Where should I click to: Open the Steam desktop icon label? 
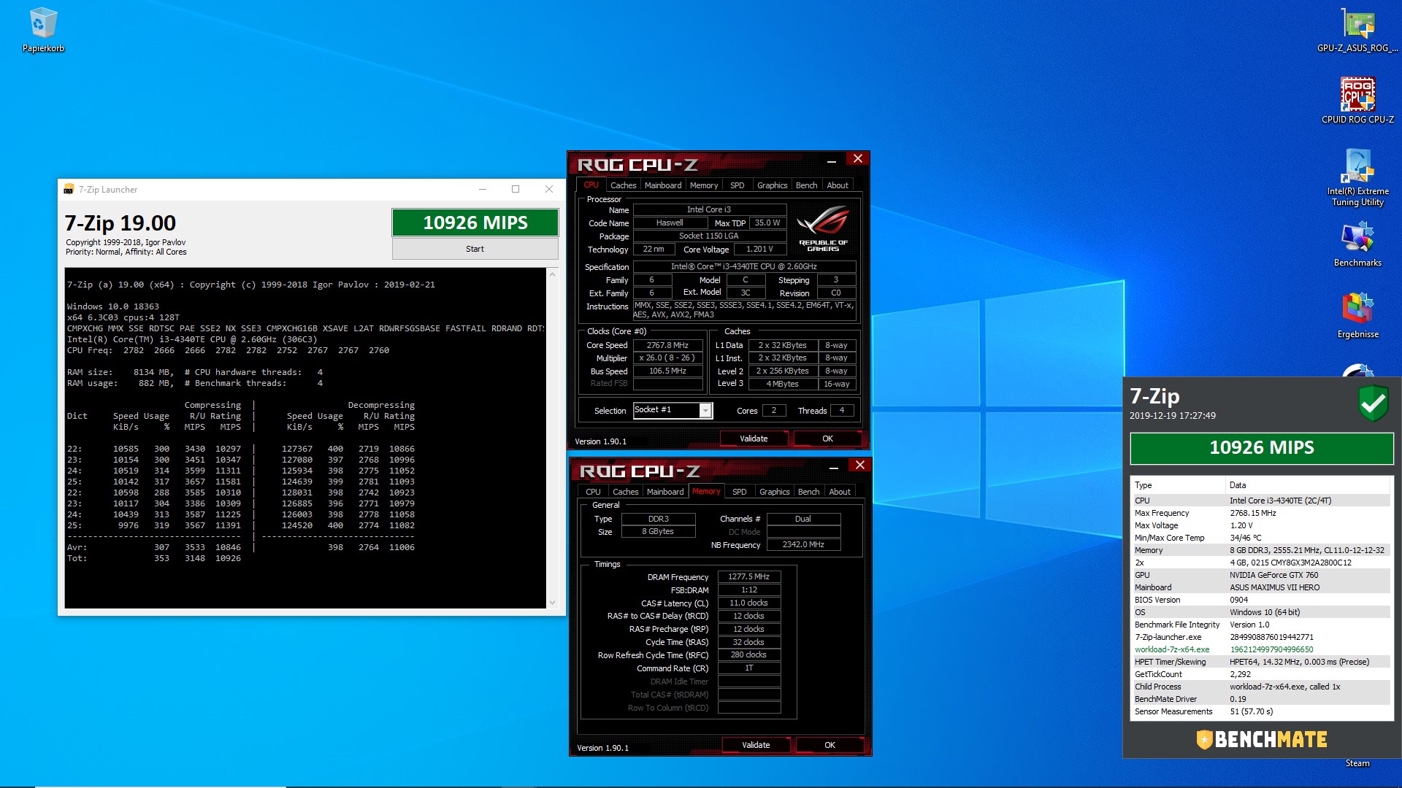[1357, 763]
